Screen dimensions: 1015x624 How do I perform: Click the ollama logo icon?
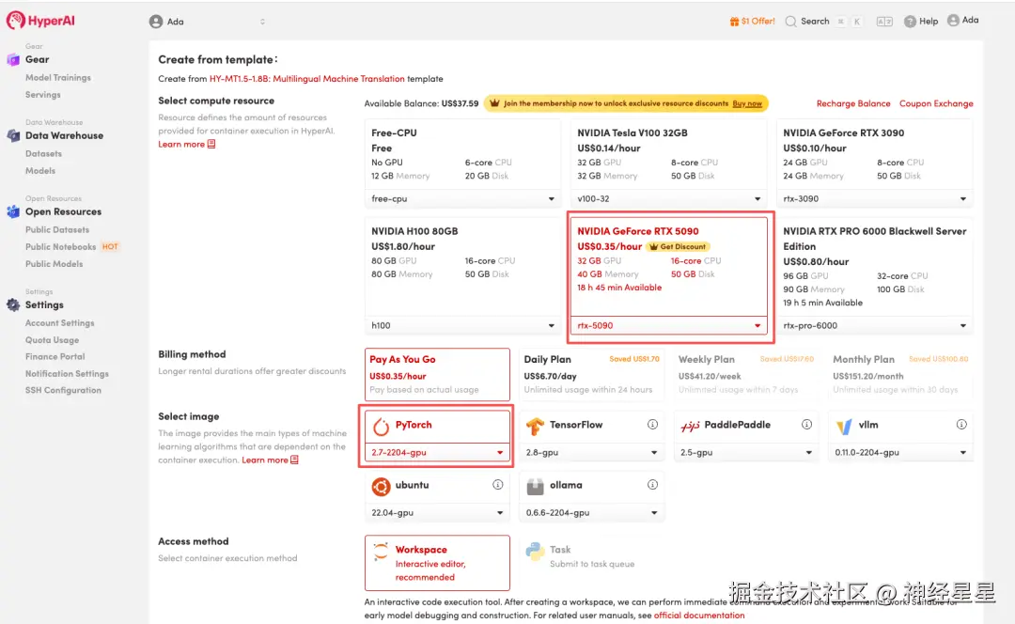tap(535, 486)
